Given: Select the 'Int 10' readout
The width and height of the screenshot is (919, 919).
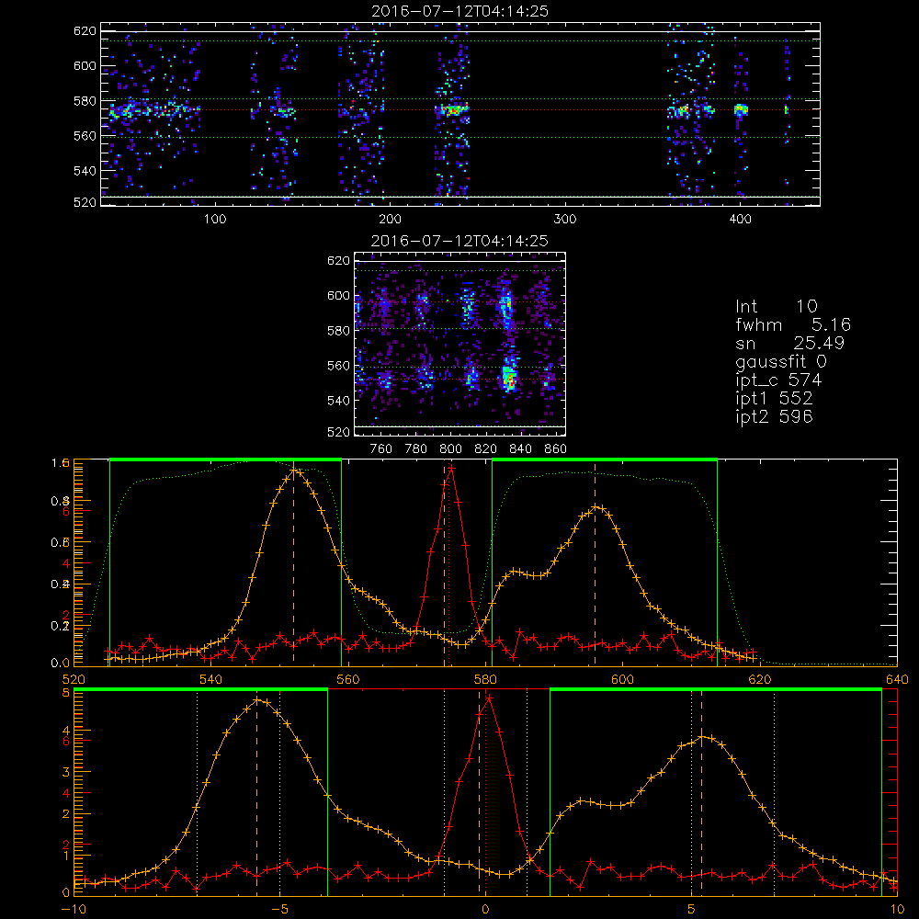Looking at the screenshot, I should (776, 307).
